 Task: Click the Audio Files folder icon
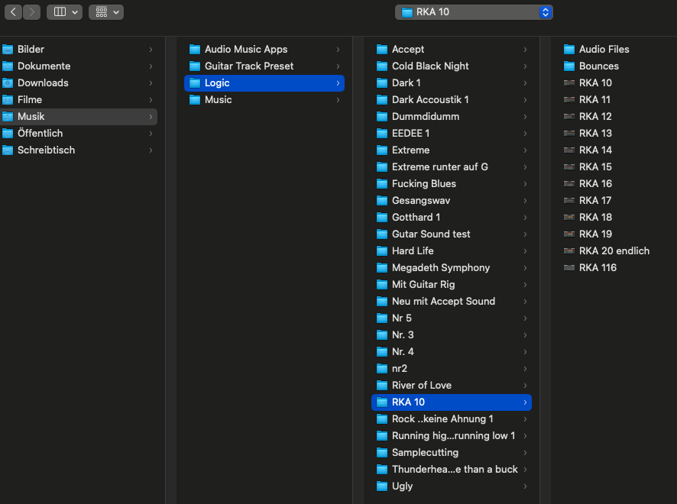tap(569, 49)
